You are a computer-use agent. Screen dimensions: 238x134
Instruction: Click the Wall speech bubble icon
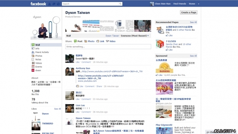tap(33, 45)
